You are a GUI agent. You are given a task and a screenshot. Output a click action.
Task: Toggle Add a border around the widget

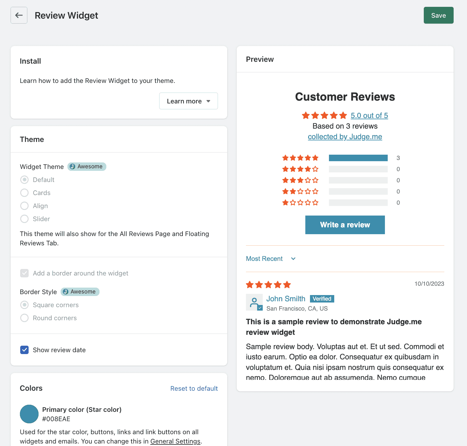click(25, 273)
